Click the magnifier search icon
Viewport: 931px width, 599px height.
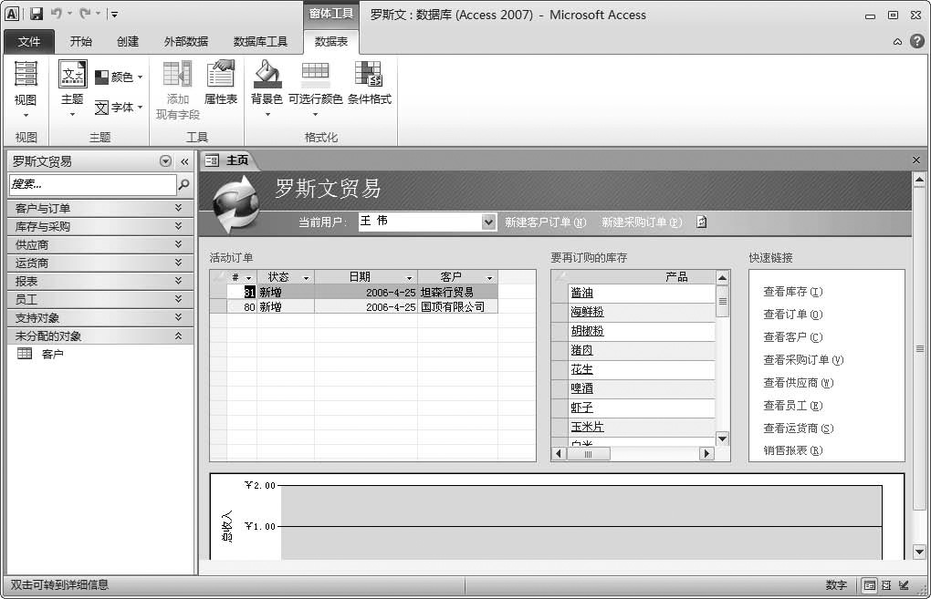pyautogui.click(x=184, y=184)
